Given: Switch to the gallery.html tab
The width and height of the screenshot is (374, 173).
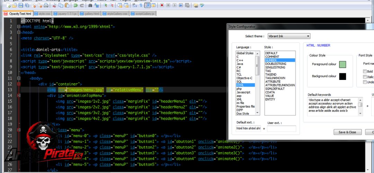Looking at the screenshot, I should [x=90, y=13].
